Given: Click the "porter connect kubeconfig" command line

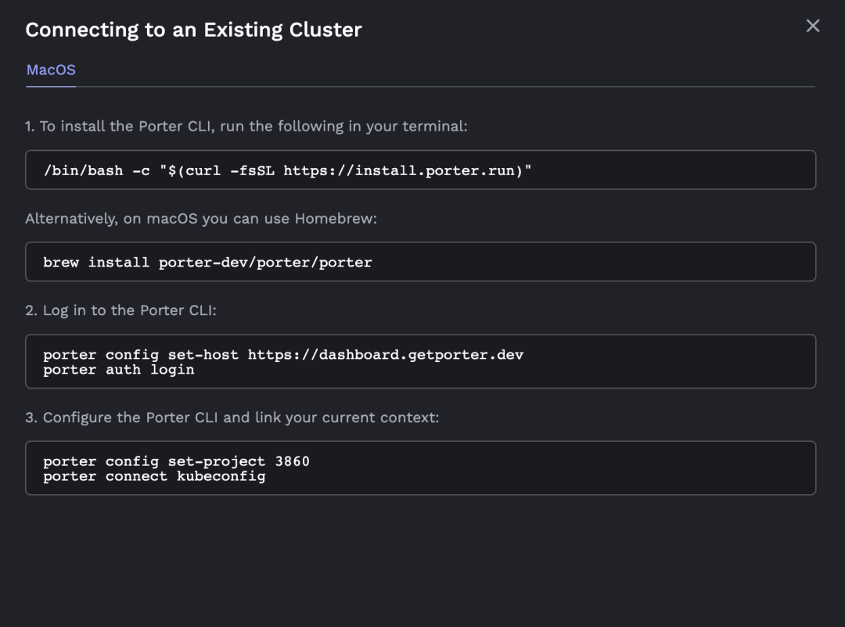Looking at the screenshot, I should [x=154, y=476].
